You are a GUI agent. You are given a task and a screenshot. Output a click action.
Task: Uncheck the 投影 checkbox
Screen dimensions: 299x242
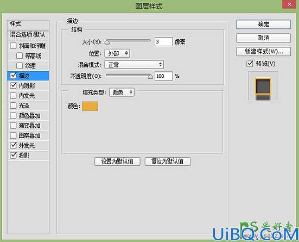coord(13,155)
